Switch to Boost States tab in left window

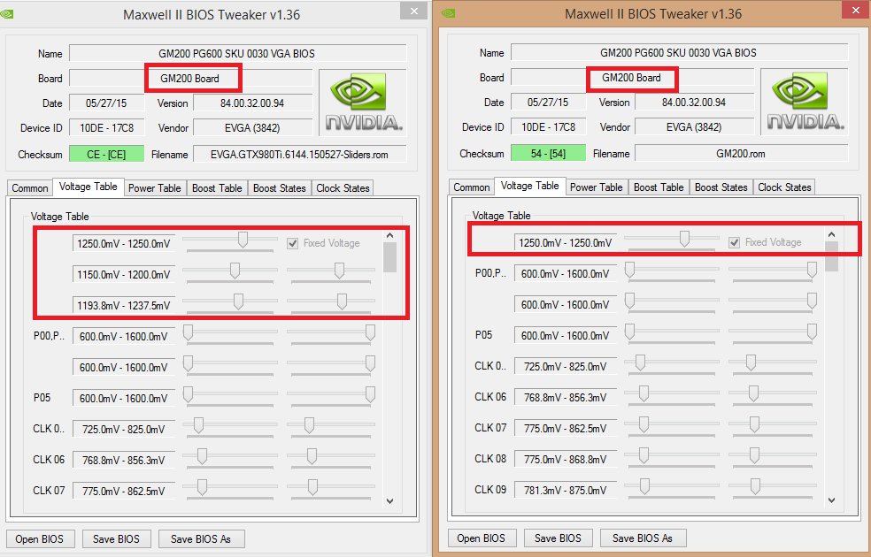280,188
